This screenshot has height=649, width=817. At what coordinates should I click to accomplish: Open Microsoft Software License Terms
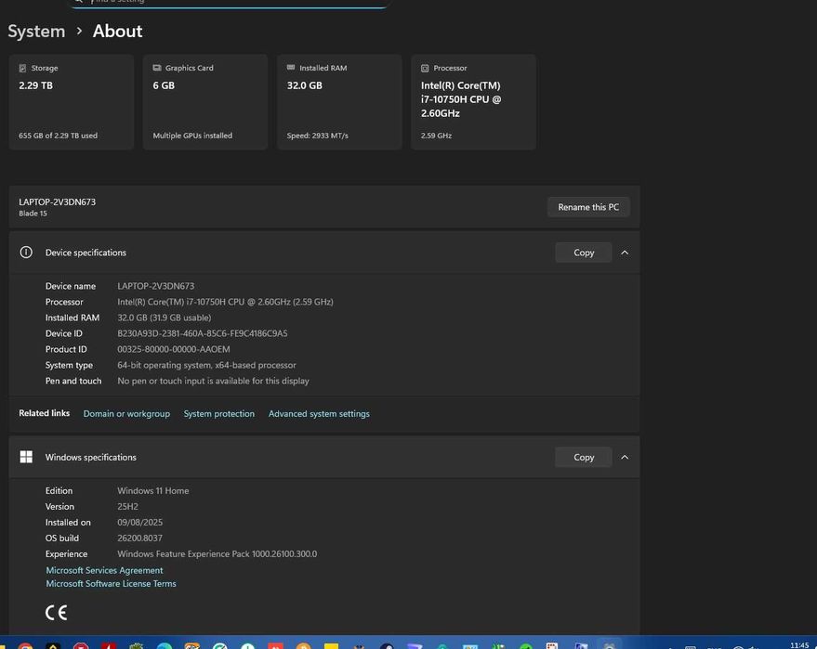tap(111, 584)
